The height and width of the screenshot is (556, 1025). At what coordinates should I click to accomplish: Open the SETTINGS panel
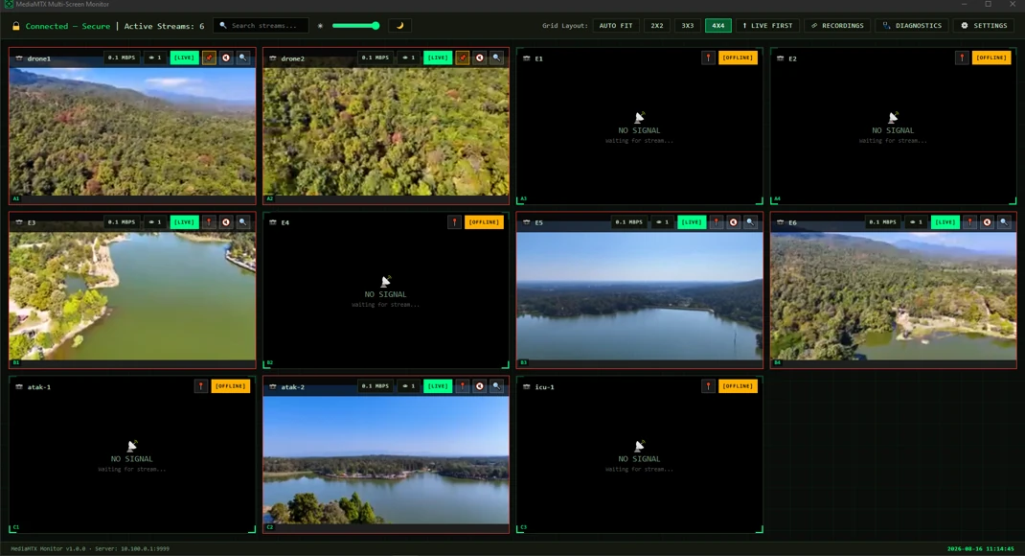984,26
